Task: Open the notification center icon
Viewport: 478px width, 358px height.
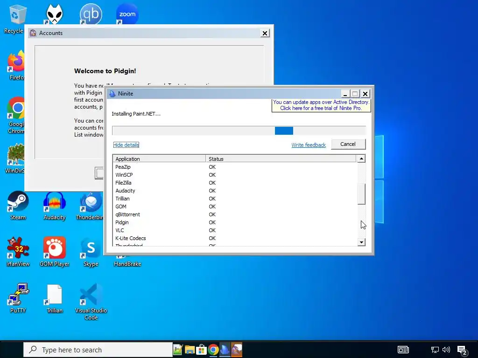Action: tap(462, 351)
